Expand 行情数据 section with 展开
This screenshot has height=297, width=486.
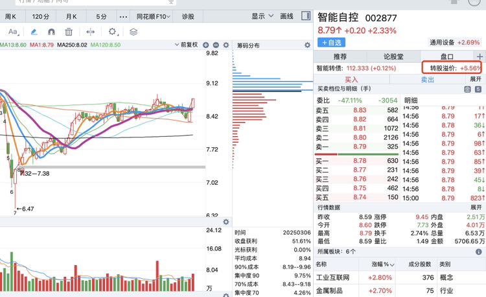click(x=476, y=208)
